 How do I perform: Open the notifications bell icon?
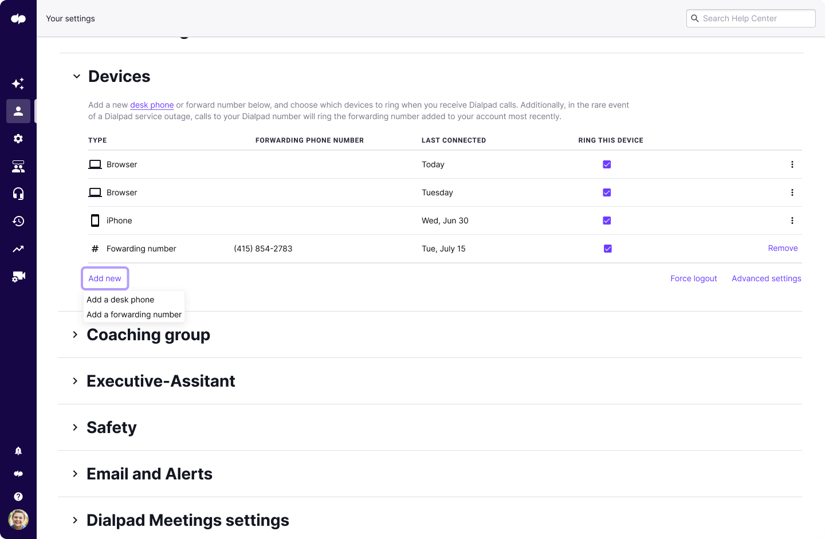click(18, 451)
